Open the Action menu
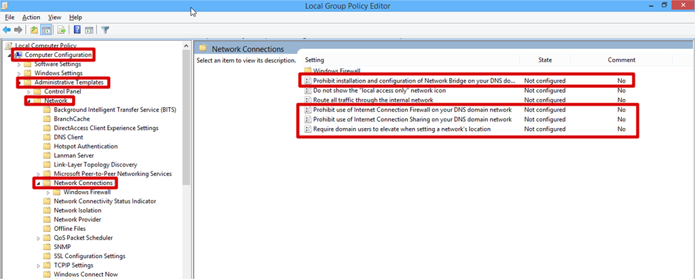 click(x=31, y=17)
